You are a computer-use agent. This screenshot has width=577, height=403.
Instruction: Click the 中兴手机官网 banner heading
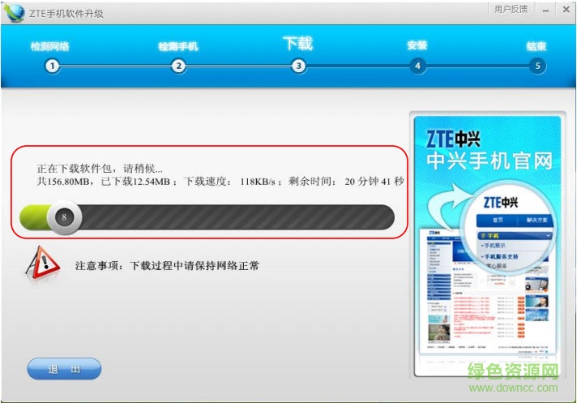(x=489, y=161)
